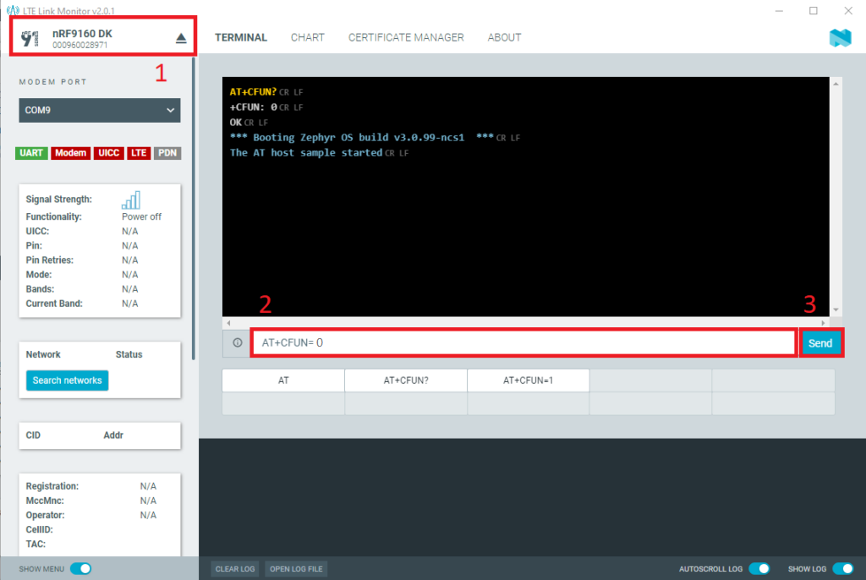
Task: Open the About tab
Action: [x=504, y=37]
